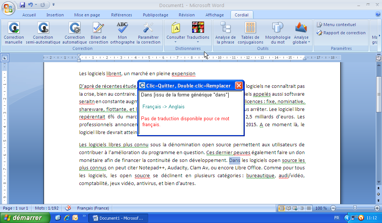
Task: Go to previous page button
Action: [379, 188]
